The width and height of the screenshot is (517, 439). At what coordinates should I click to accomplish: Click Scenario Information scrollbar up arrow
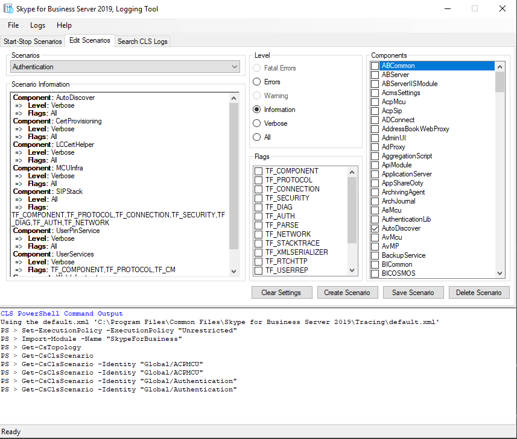[x=234, y=98]
